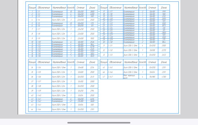The height and width of the screenshot is (125, 198).
Task: Select designation cell C-1.8
Action: pyautogui.click(x=44, y=34)
